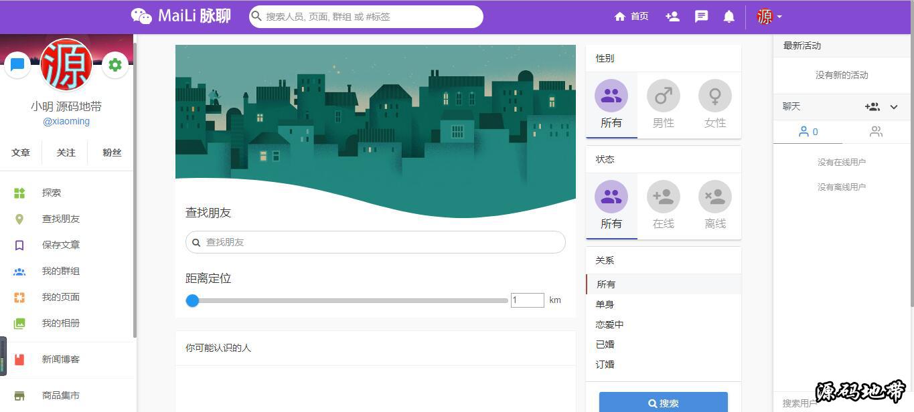Select 男性 gender filter

(663, 105)
